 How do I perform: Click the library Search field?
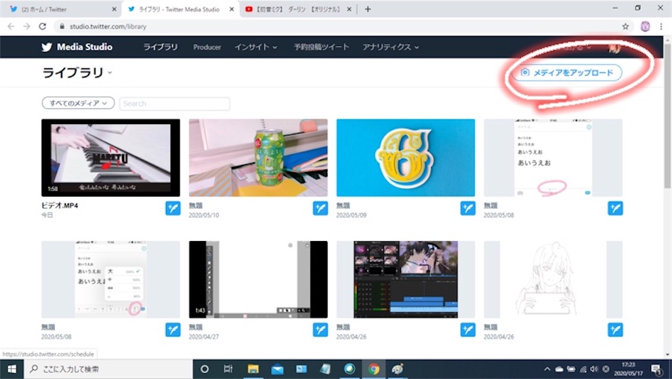click(175, 103)
